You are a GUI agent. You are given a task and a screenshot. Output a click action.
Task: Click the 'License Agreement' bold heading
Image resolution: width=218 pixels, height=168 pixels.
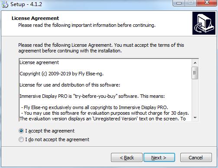point(35,18)
